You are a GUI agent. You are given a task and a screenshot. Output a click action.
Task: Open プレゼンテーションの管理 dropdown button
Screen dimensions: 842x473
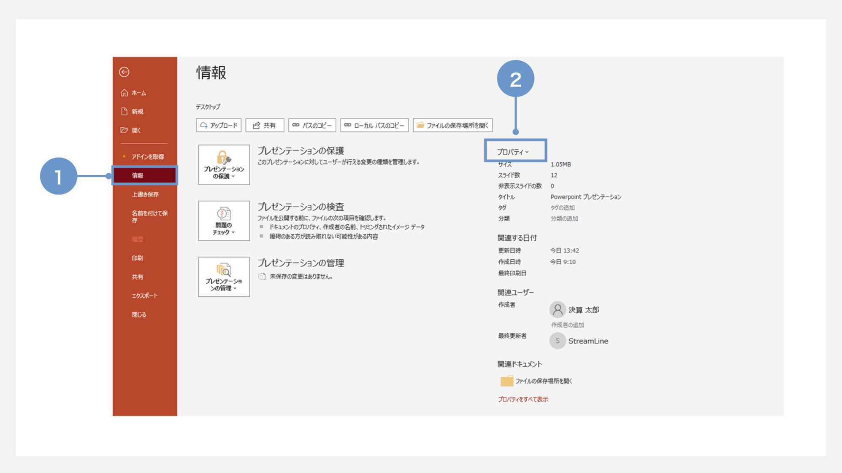(224, 277)
